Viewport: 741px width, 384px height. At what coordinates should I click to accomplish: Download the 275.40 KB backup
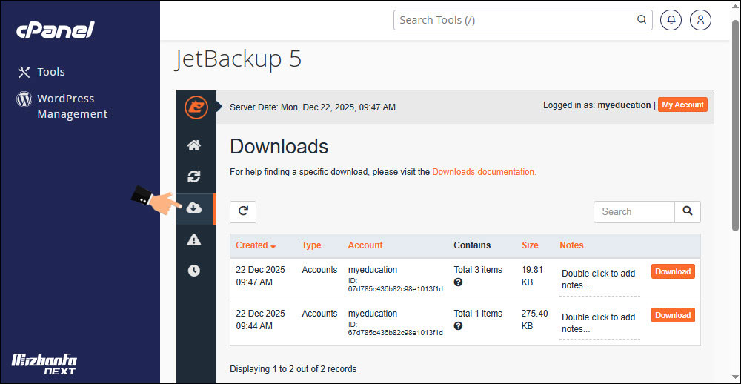click(x=673, y=315)
